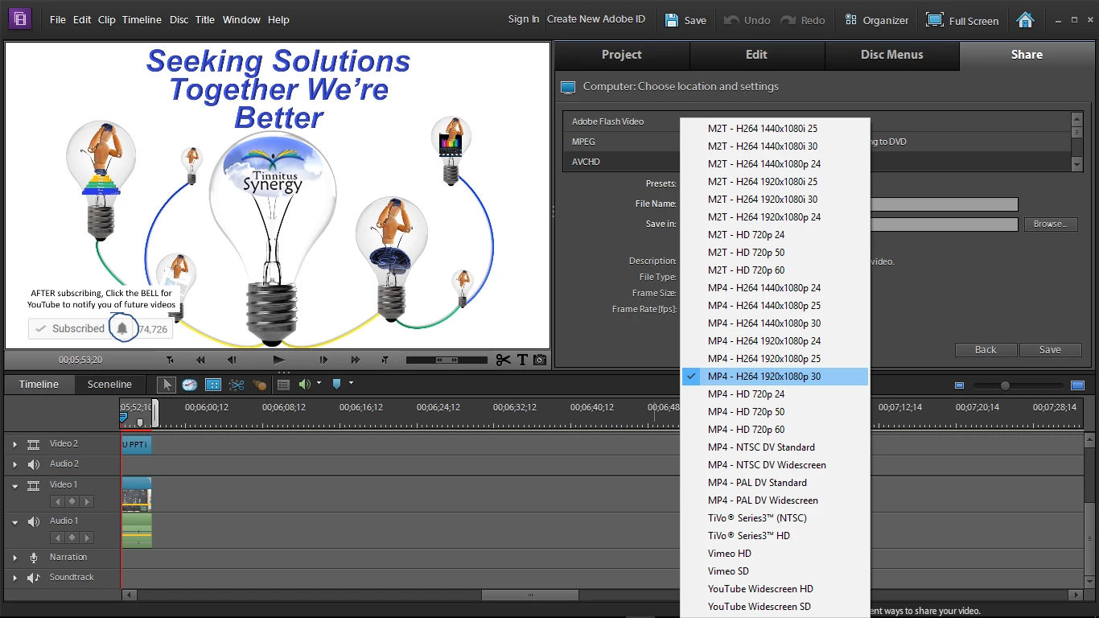
Task: Click the list icon in timeline toolbar
Action: coord(283,385)
